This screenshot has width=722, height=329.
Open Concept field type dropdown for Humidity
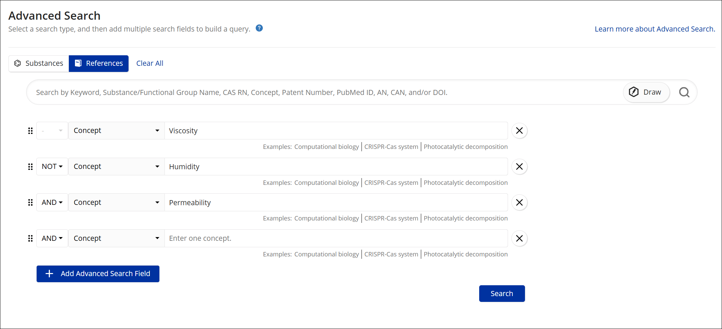116,167
